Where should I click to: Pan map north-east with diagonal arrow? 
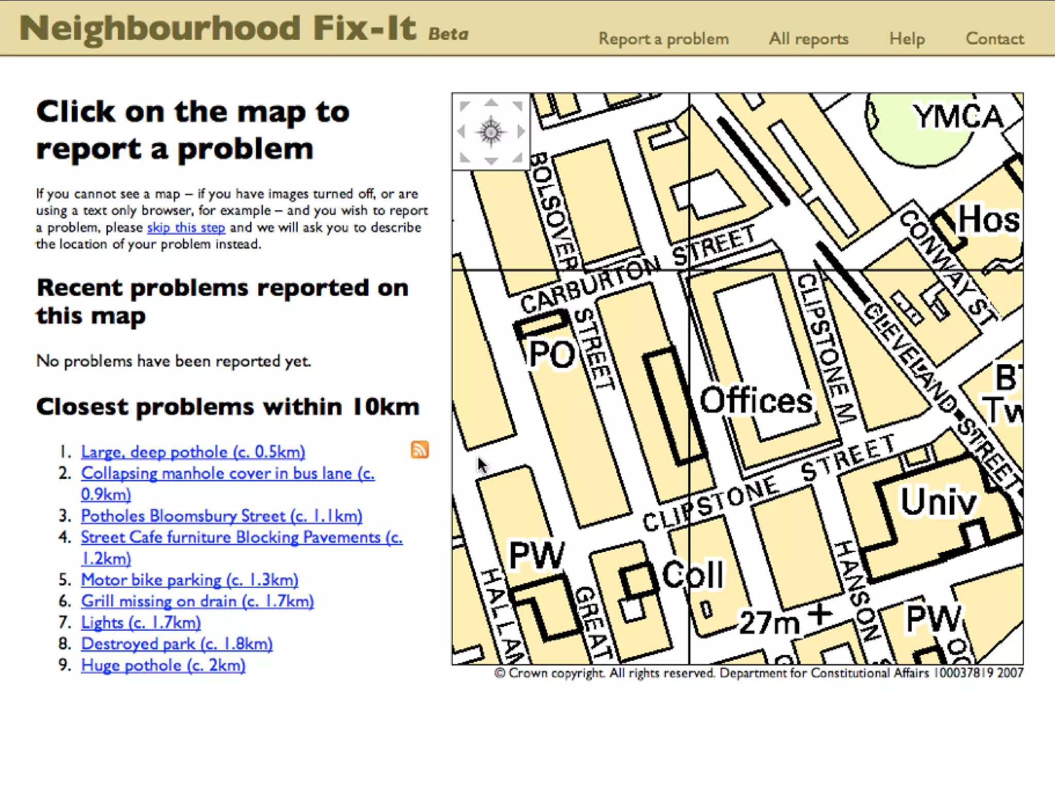pyautogui.click(x=517, y=106)
